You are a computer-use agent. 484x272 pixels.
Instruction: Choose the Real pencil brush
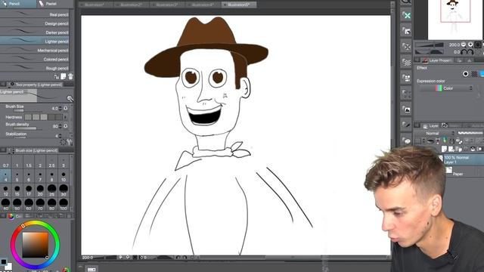point(35,14)
